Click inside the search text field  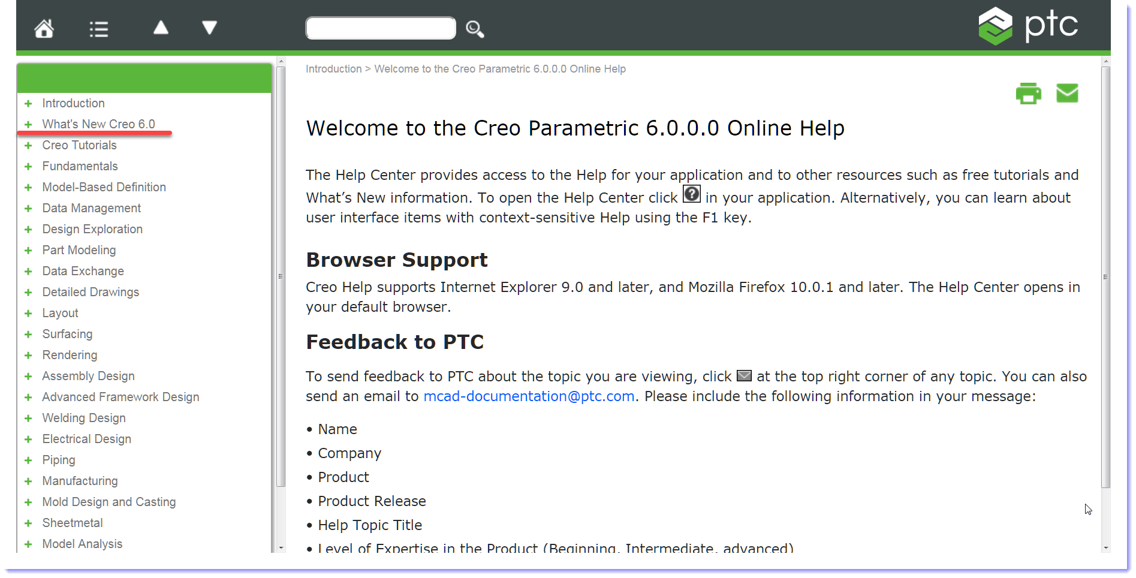pyautogui.click(x=381, y=28)
